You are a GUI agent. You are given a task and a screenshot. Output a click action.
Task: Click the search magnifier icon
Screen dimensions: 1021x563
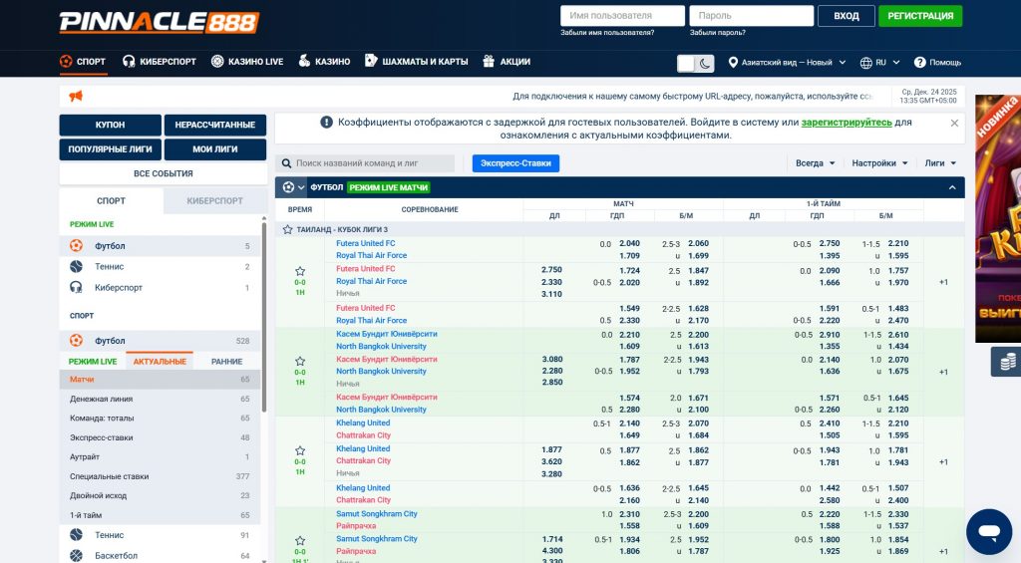coord(286,163)
